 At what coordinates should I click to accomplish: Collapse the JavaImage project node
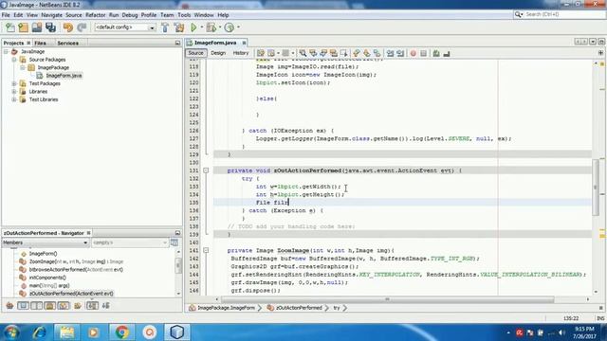click(6, 51)
